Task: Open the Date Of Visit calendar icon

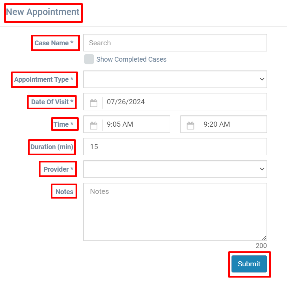Action: (x=94, y=103)
